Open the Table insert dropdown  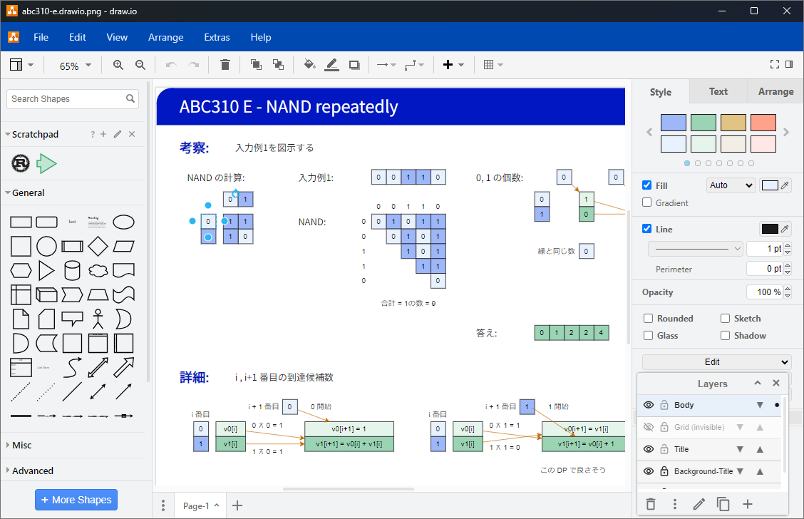click(x=493, y=65)
